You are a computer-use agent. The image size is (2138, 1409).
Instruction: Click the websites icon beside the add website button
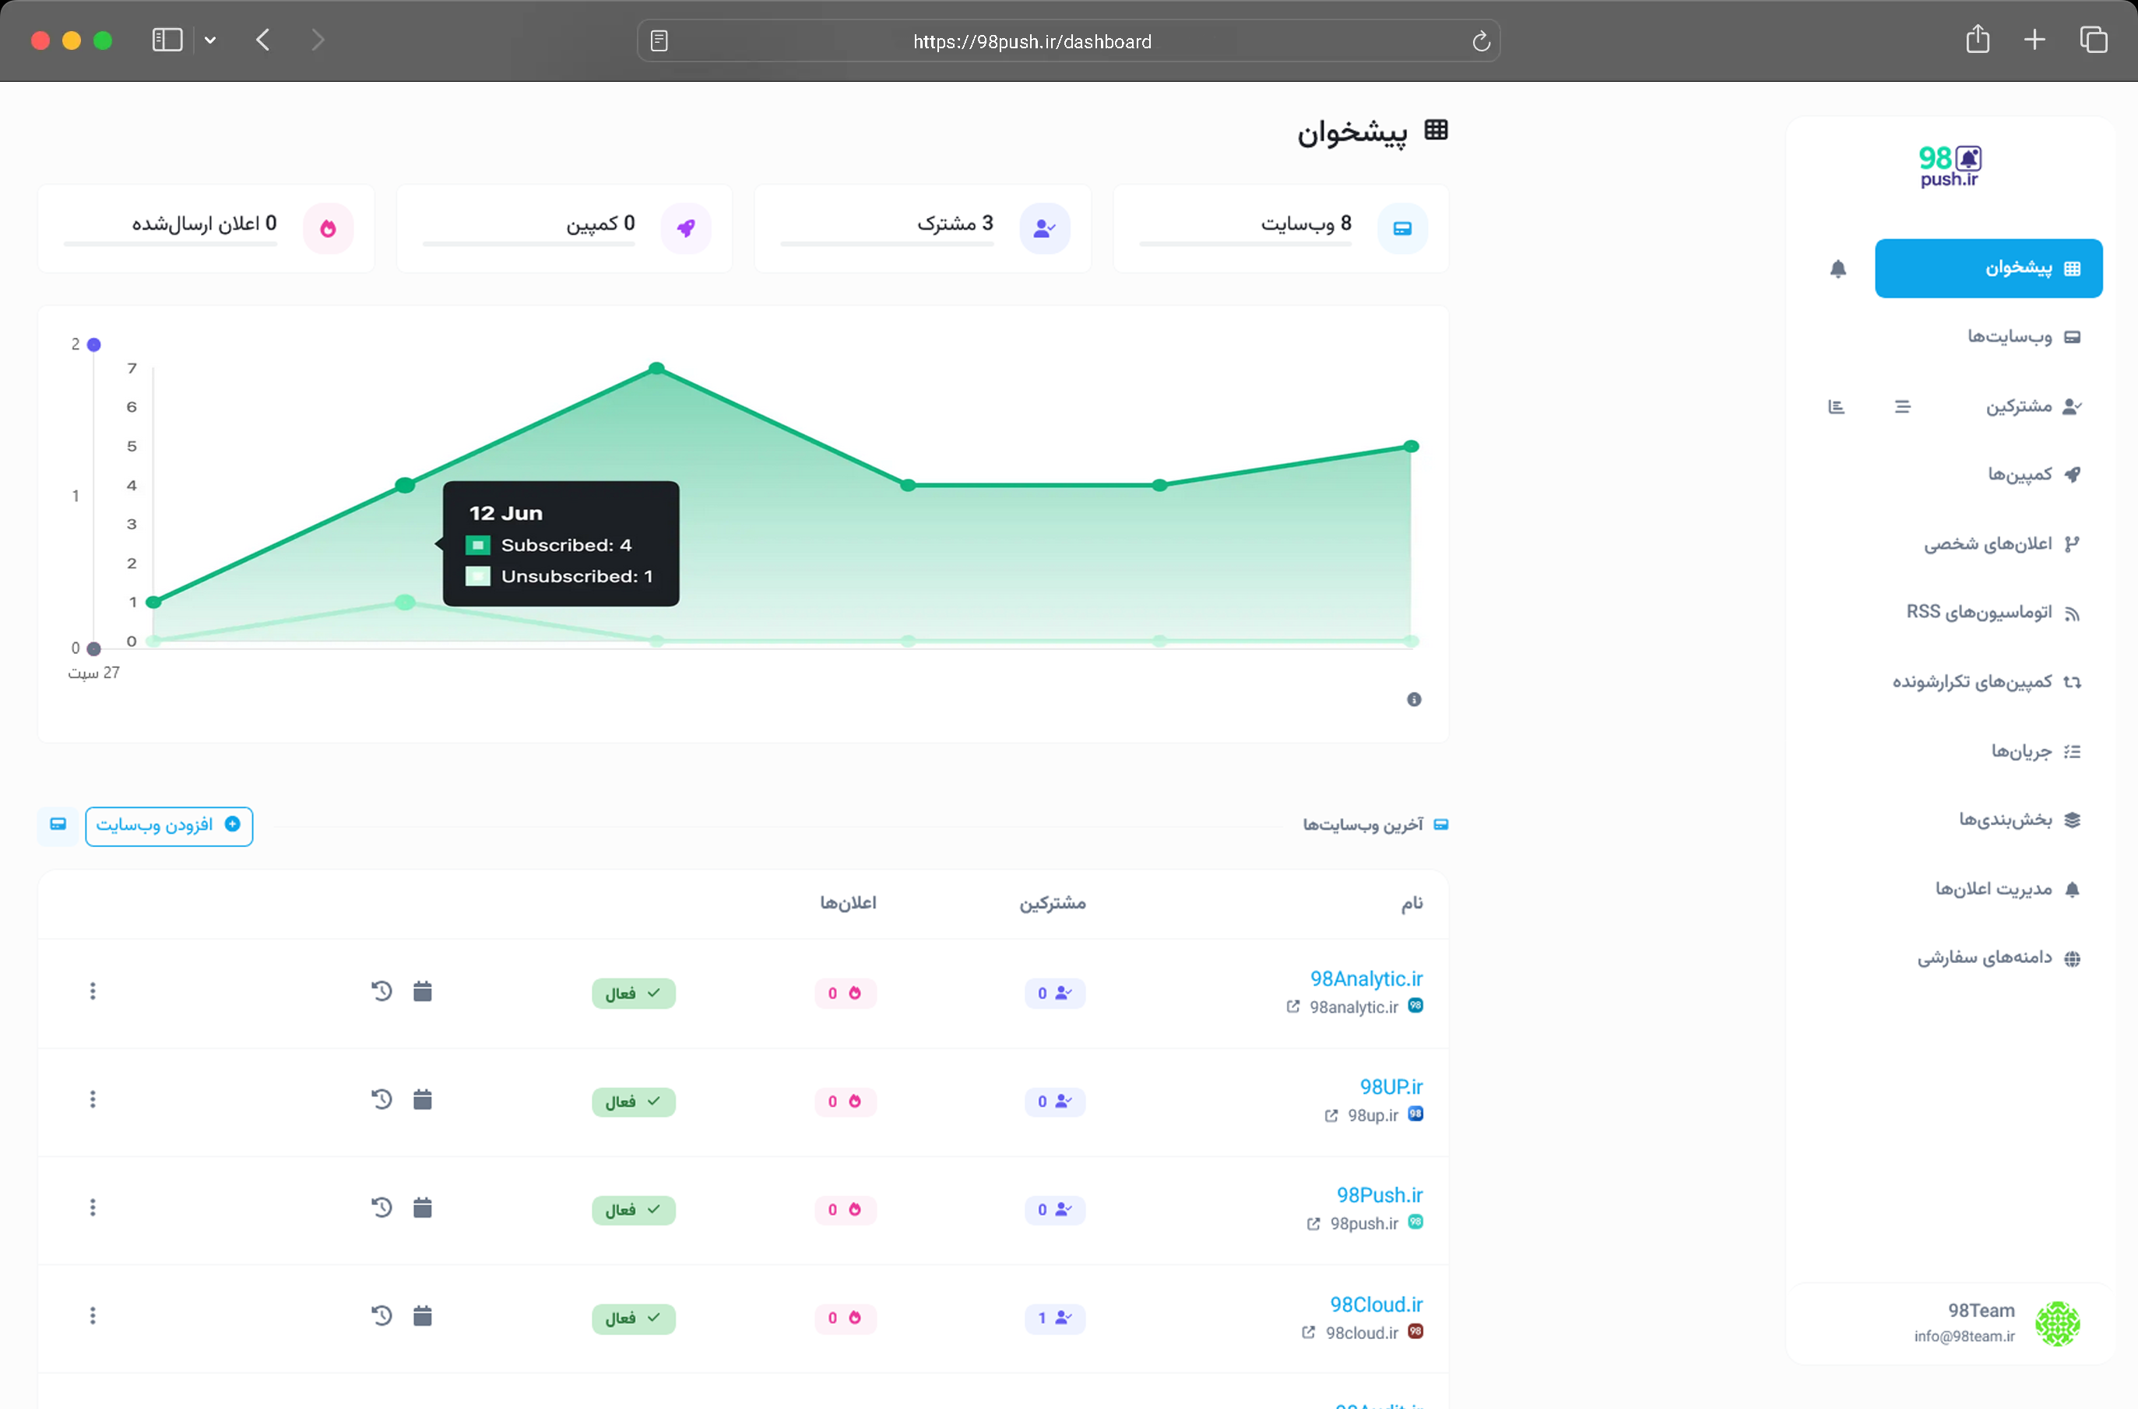[58, 824]
